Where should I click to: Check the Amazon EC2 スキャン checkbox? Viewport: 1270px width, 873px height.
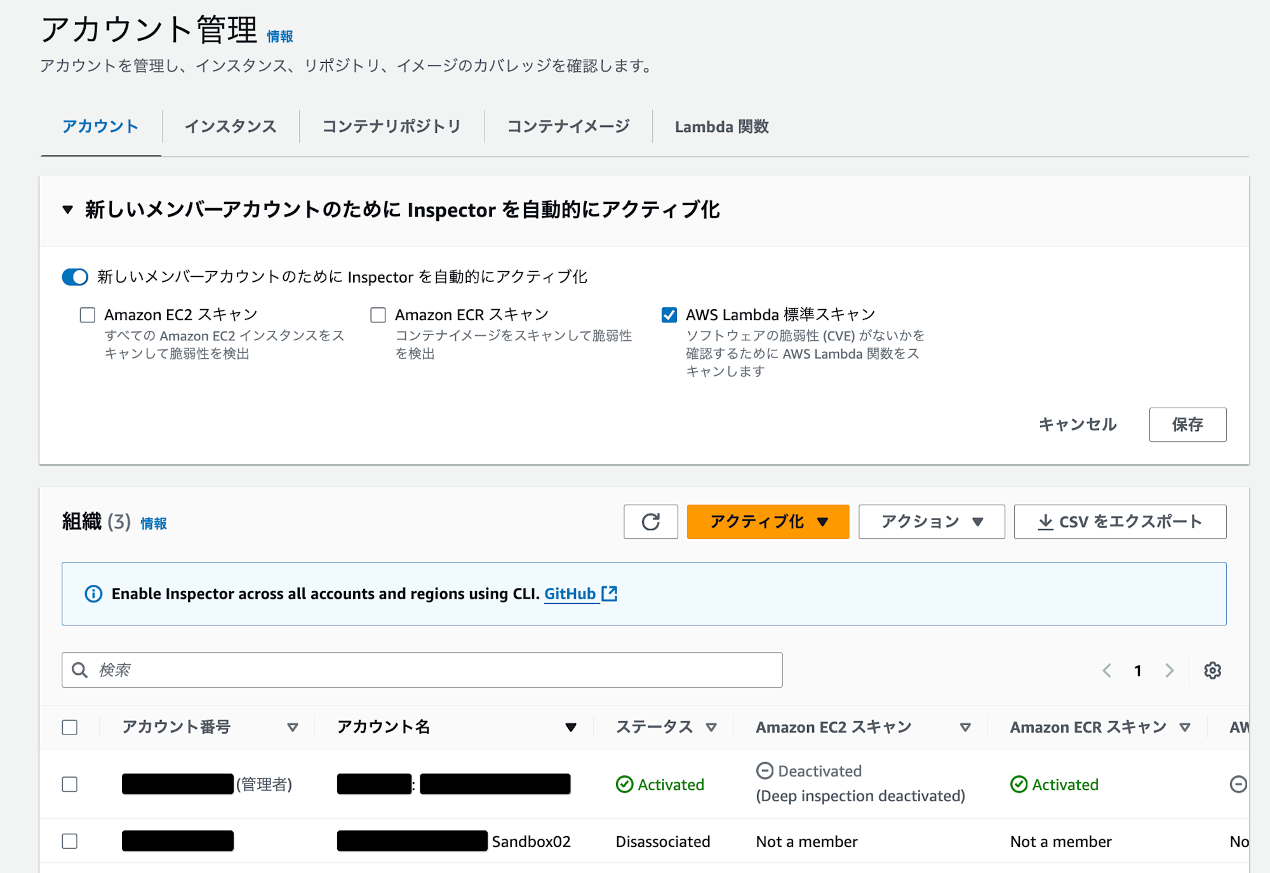[88, 315]
